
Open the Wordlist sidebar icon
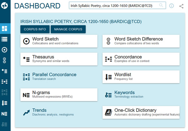click(x=5, y=103)
